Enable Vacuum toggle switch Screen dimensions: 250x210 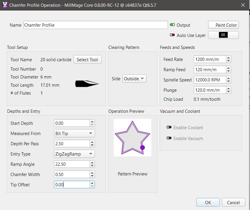point(169,138)
